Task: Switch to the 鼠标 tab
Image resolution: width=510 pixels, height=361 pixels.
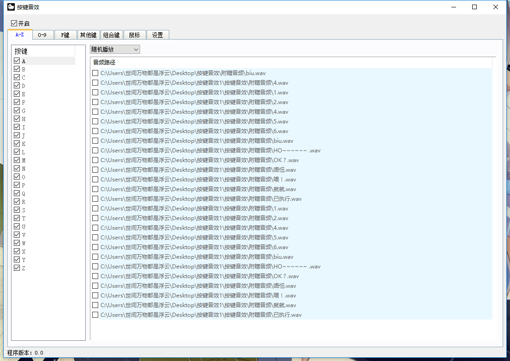Action: [135, 35]
